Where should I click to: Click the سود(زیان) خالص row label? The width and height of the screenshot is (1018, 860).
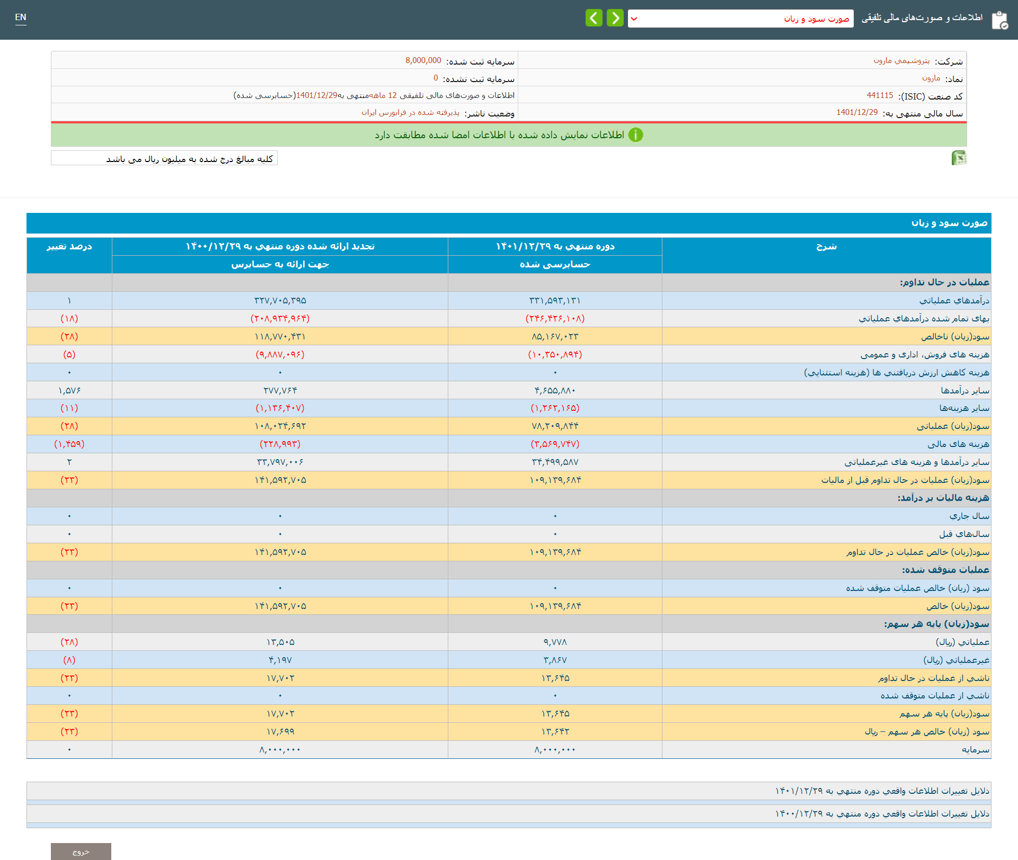(958, 606)
